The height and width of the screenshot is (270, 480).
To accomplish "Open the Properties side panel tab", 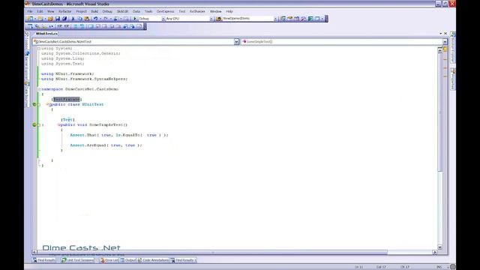I will pyautogui.click(x=453, y=79).
